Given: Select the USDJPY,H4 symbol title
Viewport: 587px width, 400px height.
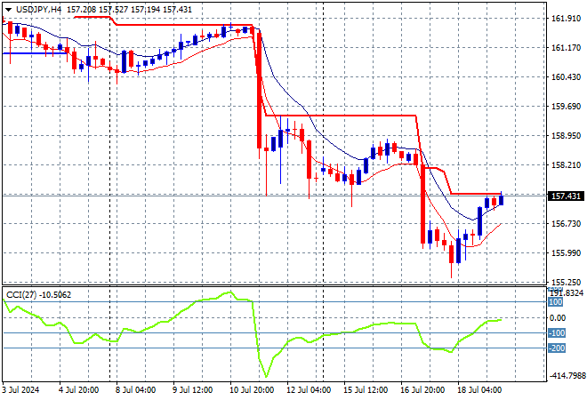Looking at the screenshot, I should (x=38, y=10).
